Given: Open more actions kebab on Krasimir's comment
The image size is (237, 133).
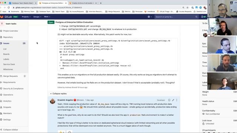Looking at the screenshot, I should [177, 100].
